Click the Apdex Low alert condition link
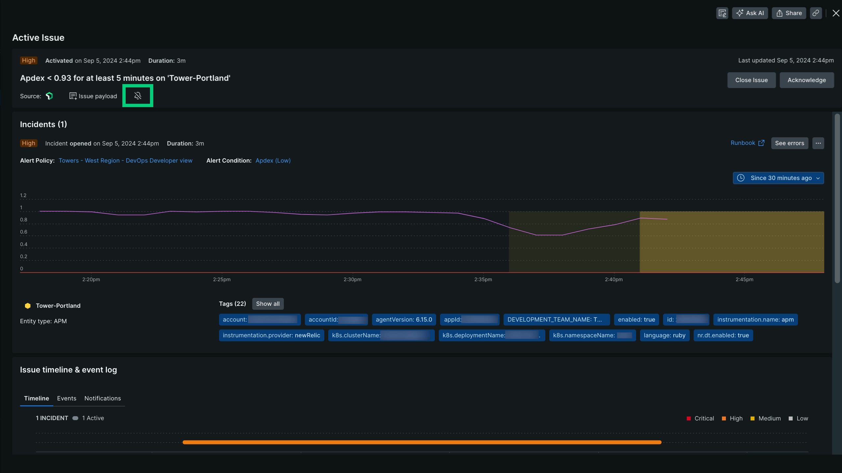This screenshot has height=473, width=842. [x=273, y=161]
